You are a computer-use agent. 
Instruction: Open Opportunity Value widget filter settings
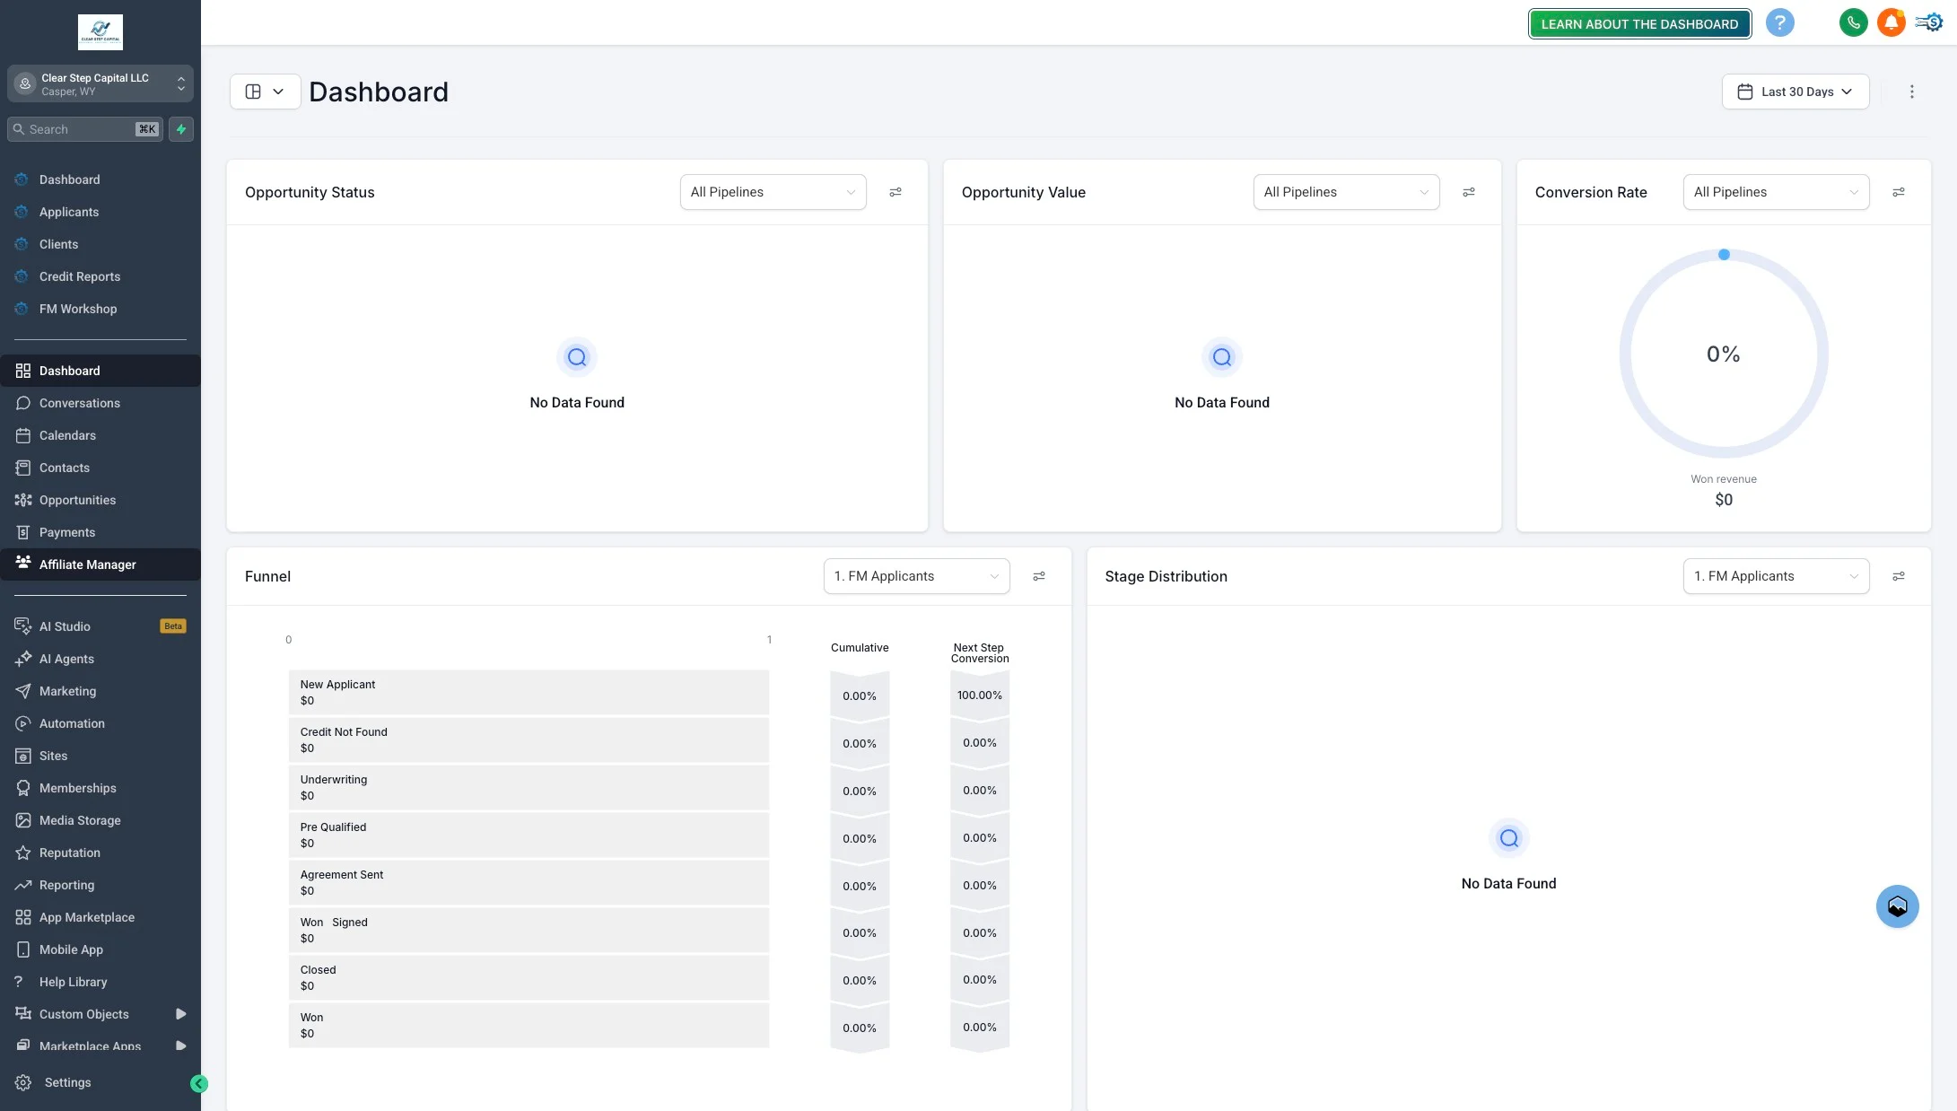pyautogui.click(x=1469, y=192)
